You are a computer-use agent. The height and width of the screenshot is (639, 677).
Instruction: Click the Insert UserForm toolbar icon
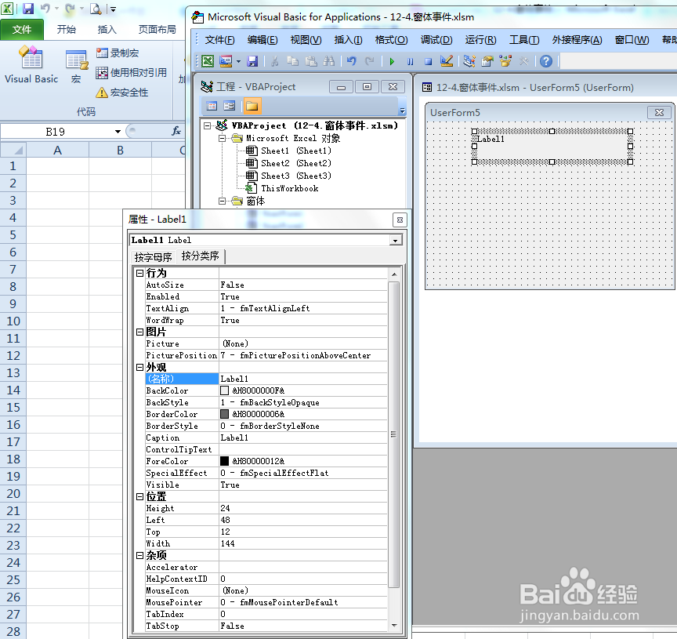pyautogui.click(x=226, y=61)
